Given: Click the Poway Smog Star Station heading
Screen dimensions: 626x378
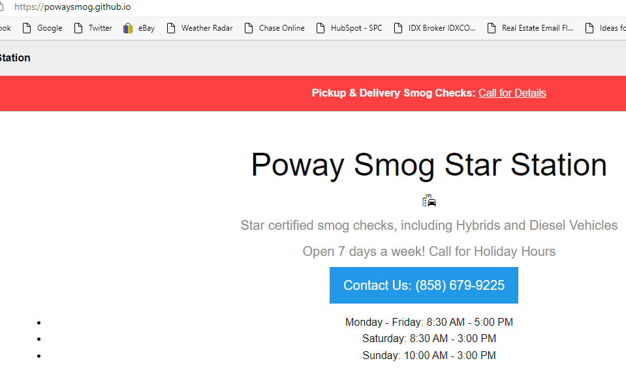Looking at the screenshot, I should [429, 165].
